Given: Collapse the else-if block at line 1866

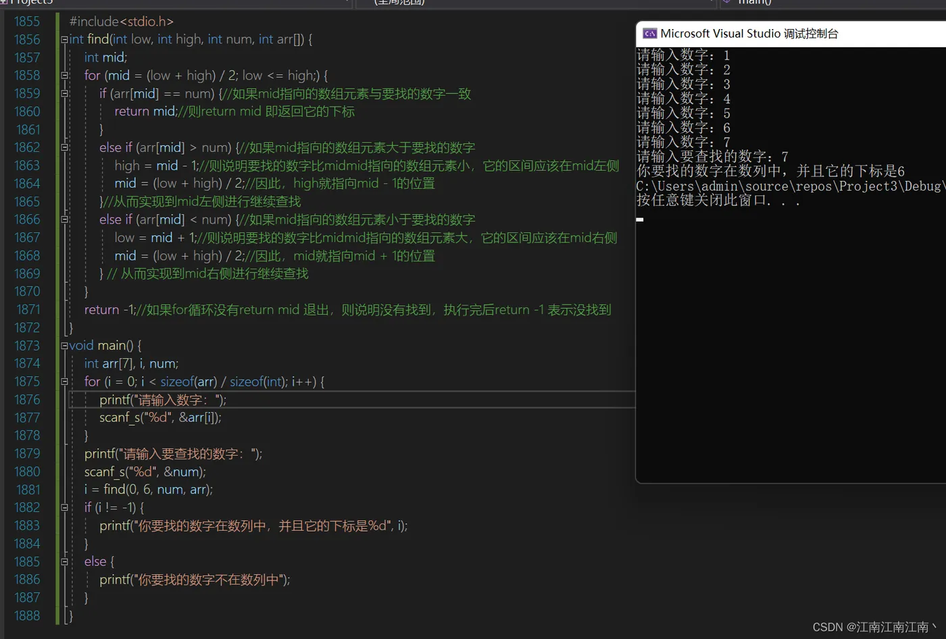Looking at the screenshot, I should click(x=64, y=220).
